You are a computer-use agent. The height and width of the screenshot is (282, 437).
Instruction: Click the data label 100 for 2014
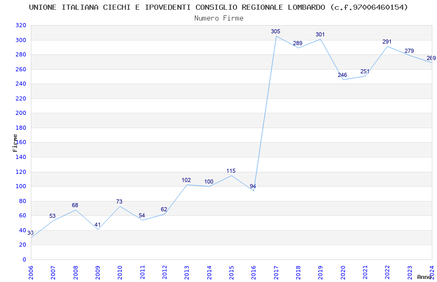[x=209, y=182]
